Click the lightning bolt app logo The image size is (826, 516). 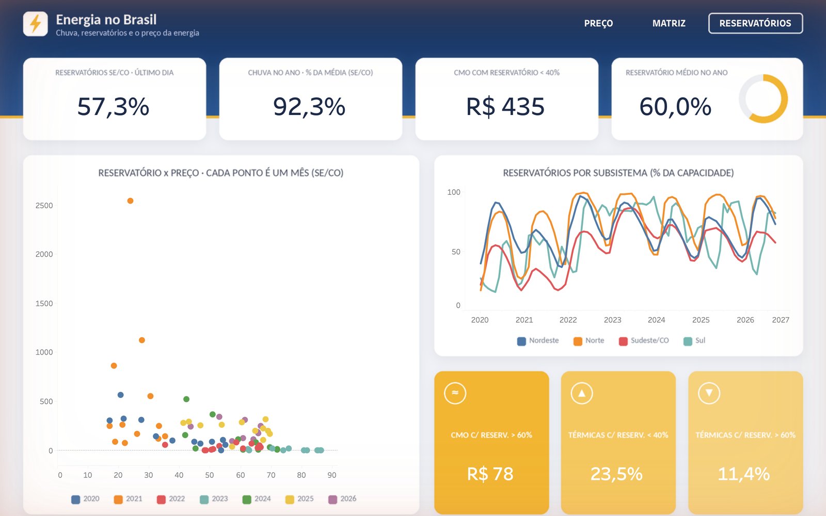point(36,24)
